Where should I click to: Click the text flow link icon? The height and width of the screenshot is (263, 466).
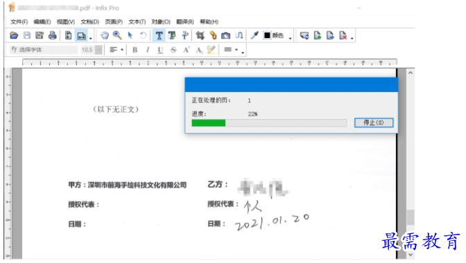click(x=239, y=35)
